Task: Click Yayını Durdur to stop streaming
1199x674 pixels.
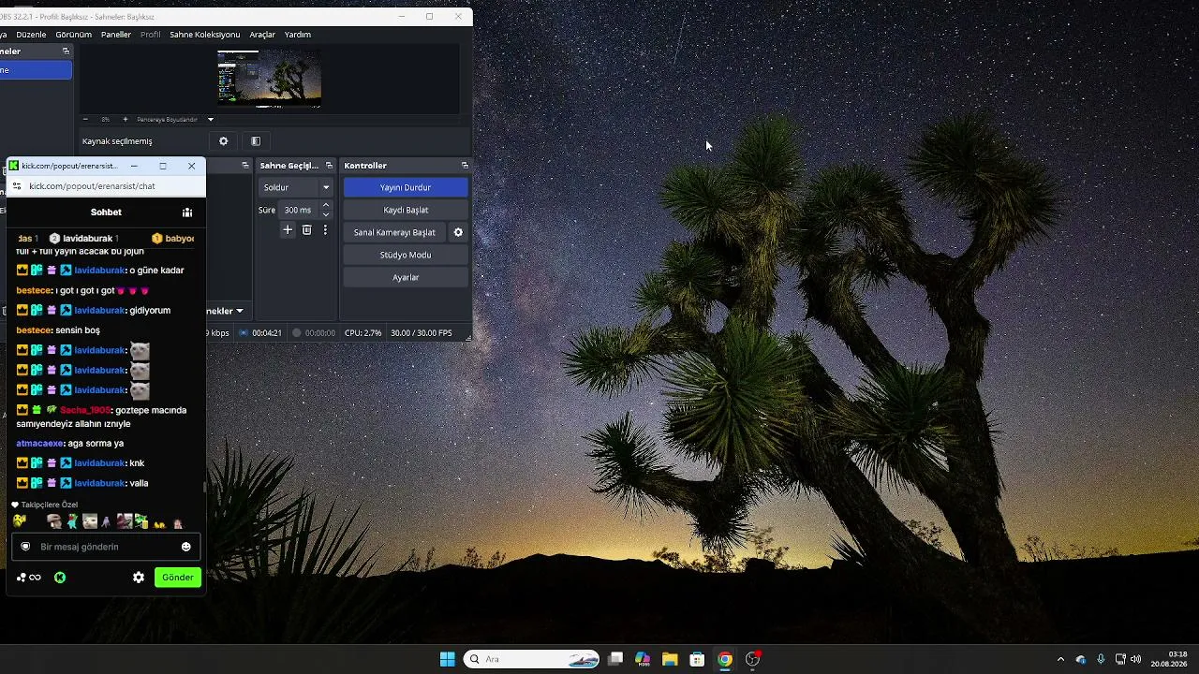Action: point(406,187)
